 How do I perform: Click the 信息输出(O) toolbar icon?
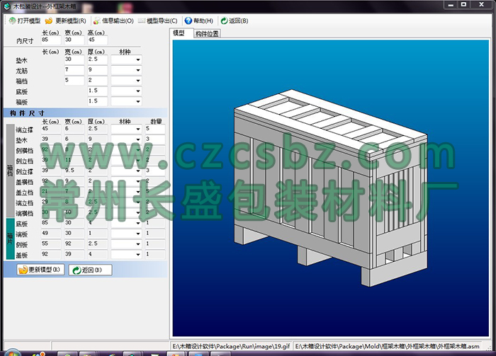(97, 21)
